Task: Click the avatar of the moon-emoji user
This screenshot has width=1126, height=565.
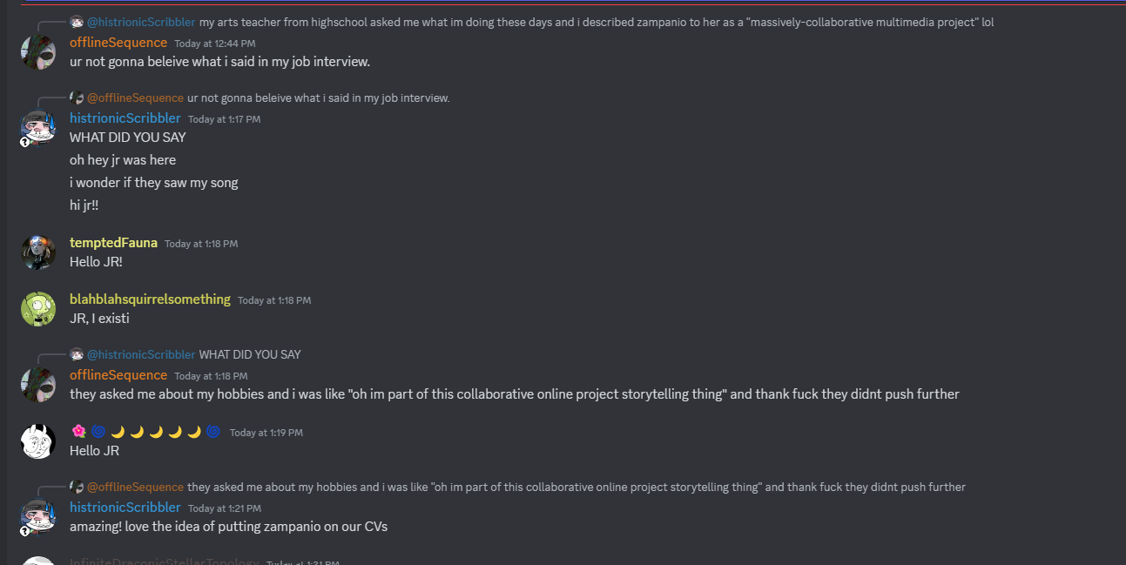Action: click(x=38, y=441)
